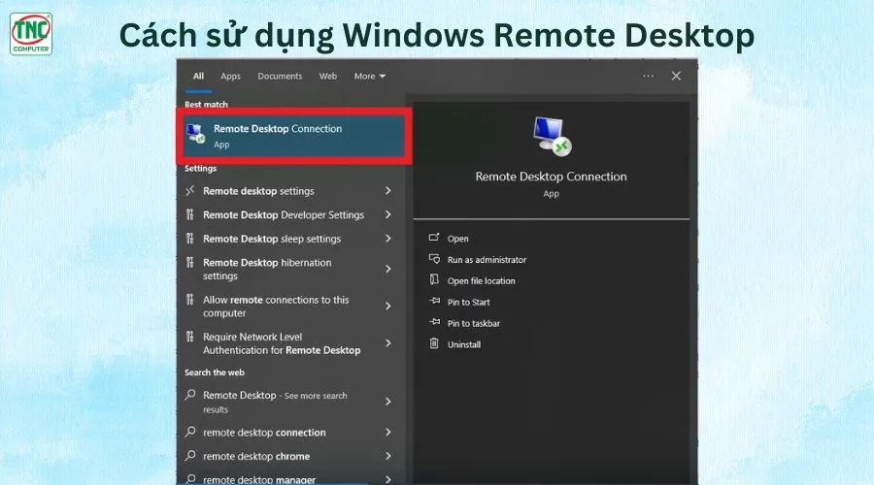Screen dimensions: 874x485
Task: Select the All search tab
Action: (x=198, y=76)
